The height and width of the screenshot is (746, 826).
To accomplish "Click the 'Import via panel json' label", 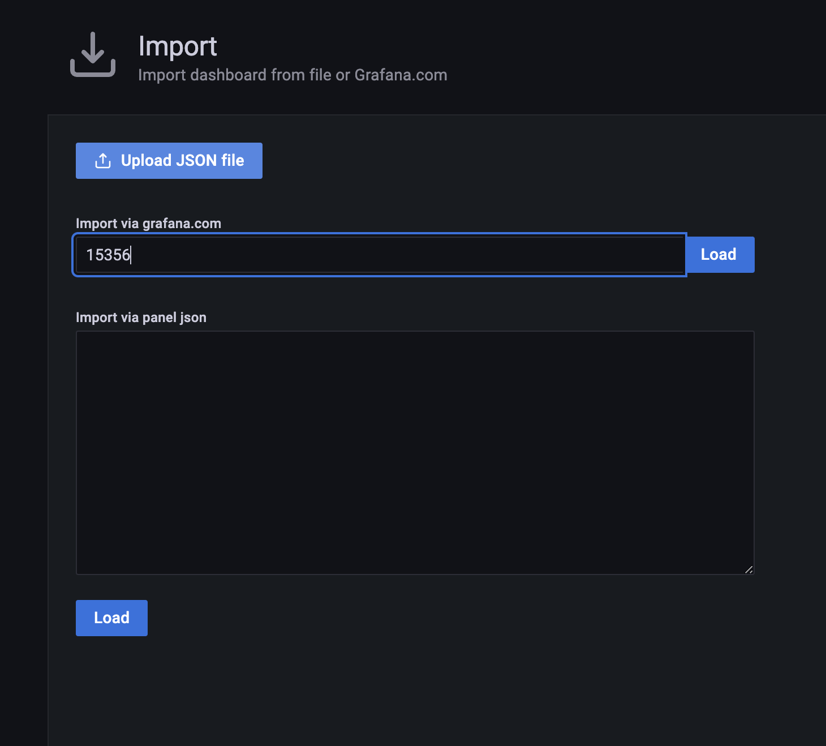I will (x=141, y=318).
